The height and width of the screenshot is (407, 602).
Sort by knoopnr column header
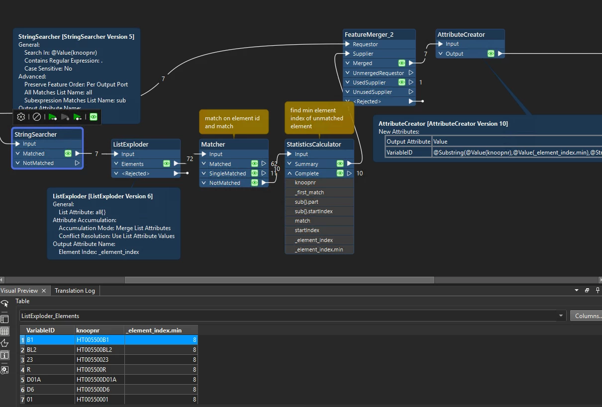coord(99,330)
